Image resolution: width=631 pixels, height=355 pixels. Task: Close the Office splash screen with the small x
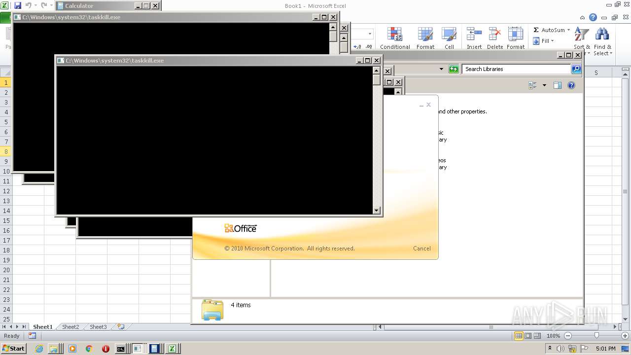click(428, 105)
